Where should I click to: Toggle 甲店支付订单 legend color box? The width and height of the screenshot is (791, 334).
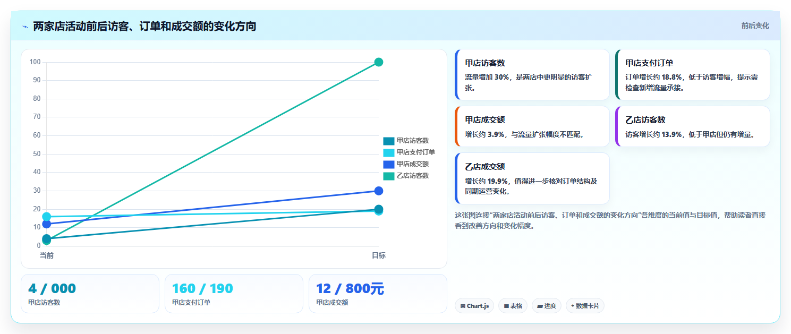click(389, 152)
